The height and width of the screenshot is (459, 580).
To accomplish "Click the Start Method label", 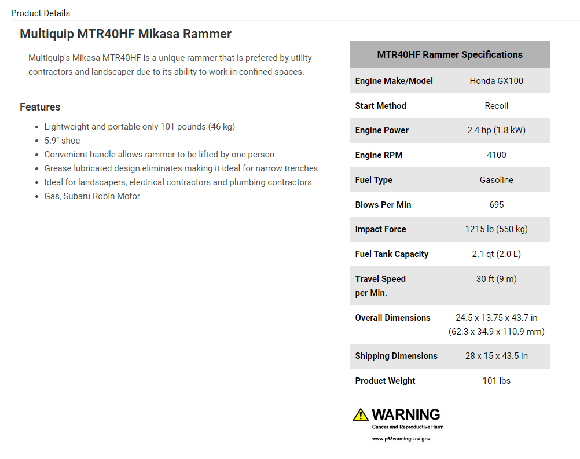I will 381,106.
